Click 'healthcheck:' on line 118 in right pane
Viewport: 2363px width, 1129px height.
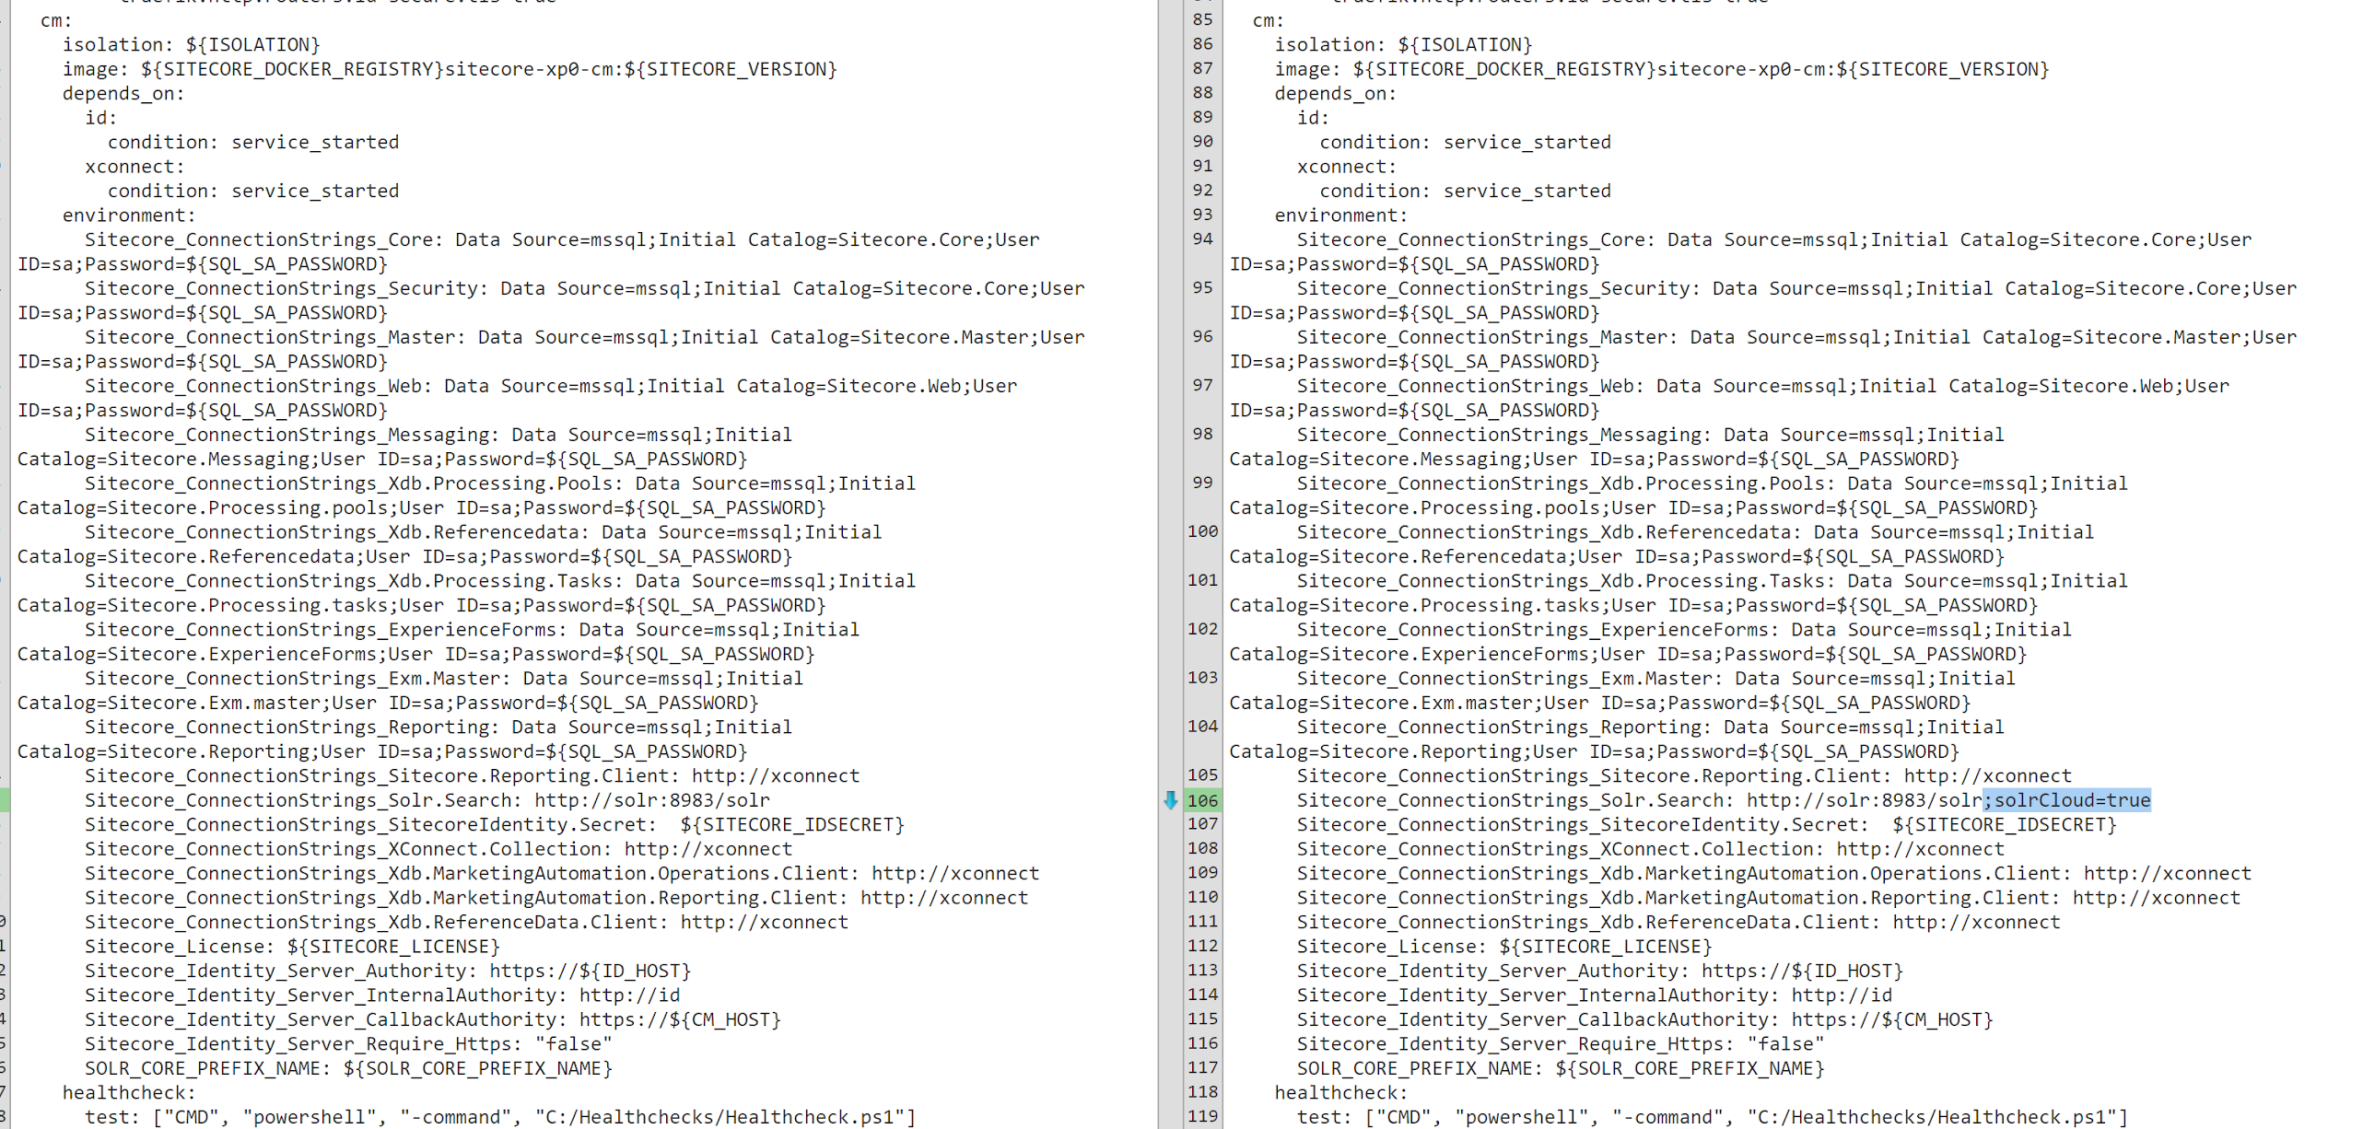[x=1341, y=1093]
